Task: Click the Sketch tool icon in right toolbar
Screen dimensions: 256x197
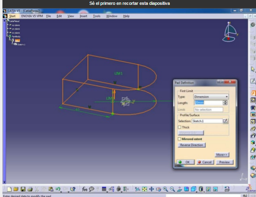Action: (253, 80)
